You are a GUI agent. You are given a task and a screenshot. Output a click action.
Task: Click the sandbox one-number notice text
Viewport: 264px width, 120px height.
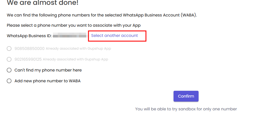point(186,109)
